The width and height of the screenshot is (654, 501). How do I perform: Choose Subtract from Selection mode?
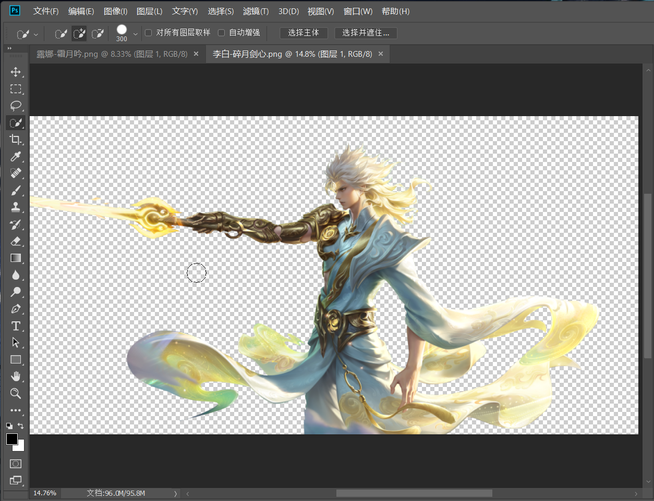[x=98, y=34]
